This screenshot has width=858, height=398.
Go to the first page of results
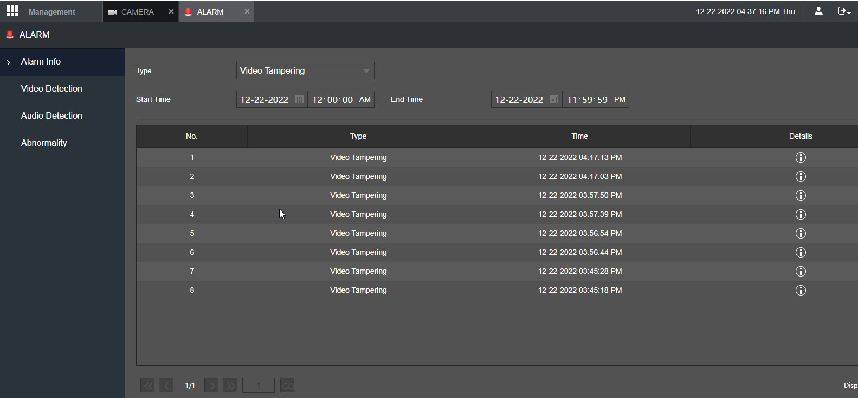[x=147, y=386]
